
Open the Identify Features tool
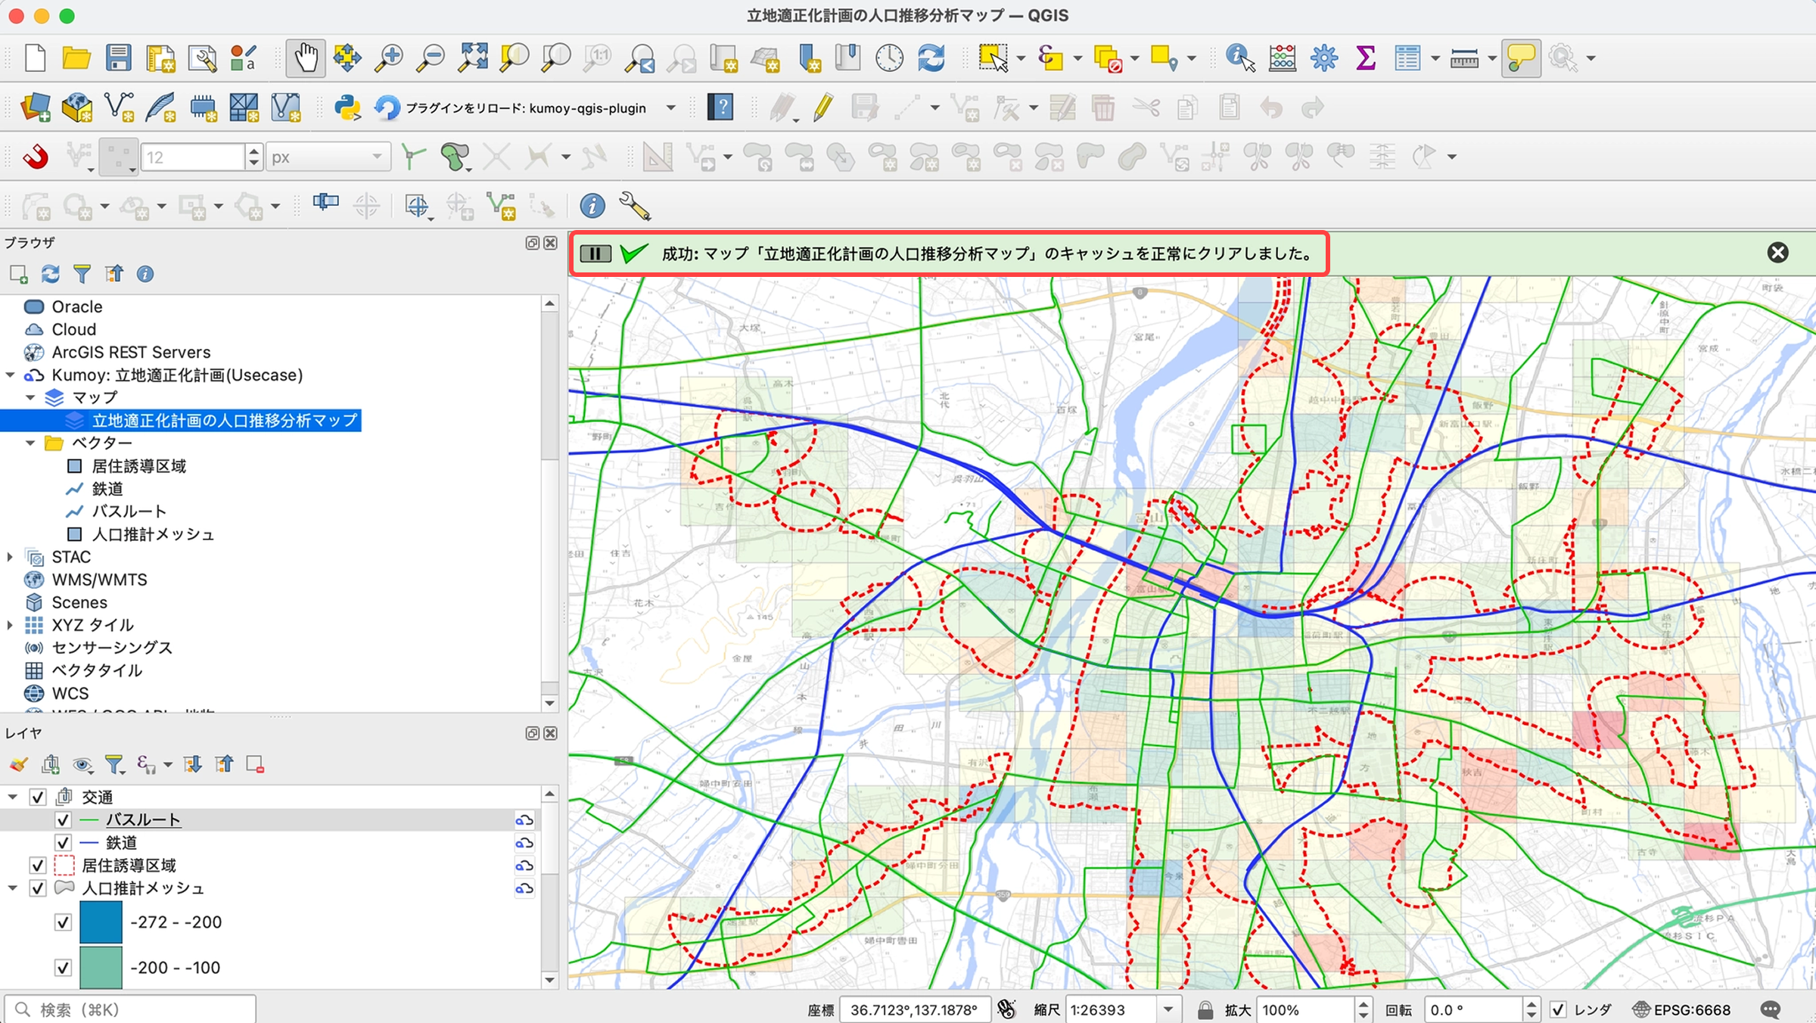(x=1239, y=58)
